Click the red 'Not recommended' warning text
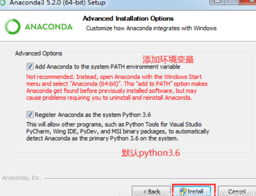Viewport: 256px width, 196px height. pos(117,87)
